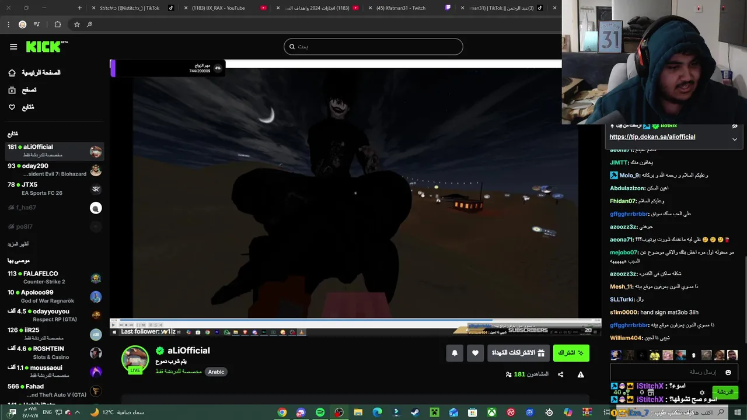Open Xbox app from taskbar
This screenshot has height=420, width=747.
pos(491,412)
